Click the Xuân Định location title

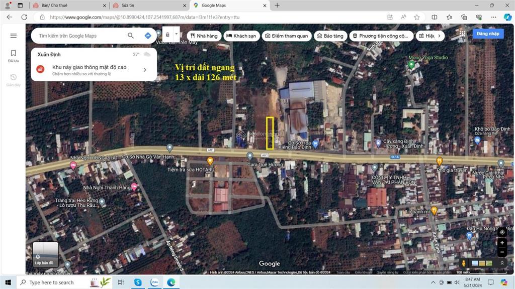coord(49,54)
